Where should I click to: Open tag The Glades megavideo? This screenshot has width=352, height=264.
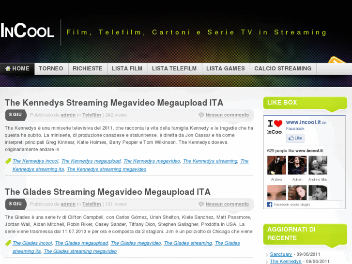[x=136, y=243]
